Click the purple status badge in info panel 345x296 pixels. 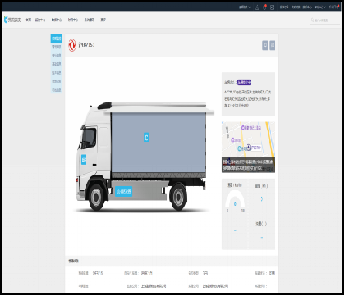pyautogui.click(x=244, y=82)
